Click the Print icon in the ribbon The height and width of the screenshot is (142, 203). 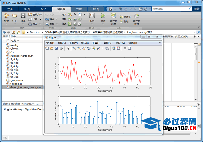[x=30, y=24]
